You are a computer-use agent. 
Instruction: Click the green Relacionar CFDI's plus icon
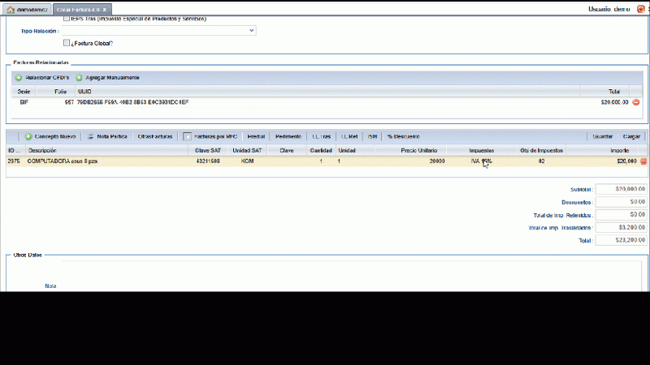point(18,78)
